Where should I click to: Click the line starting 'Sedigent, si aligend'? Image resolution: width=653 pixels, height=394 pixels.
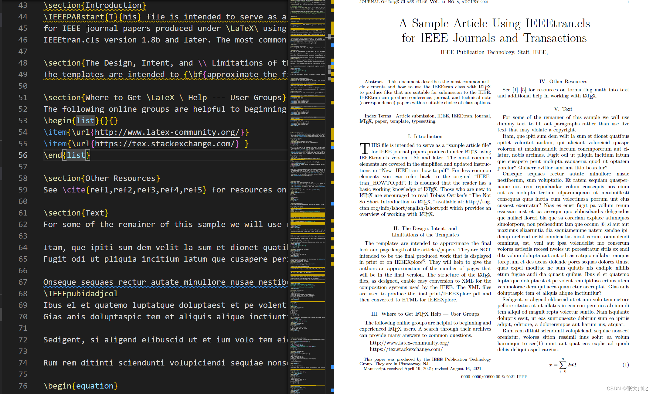[x=165, y=340]
